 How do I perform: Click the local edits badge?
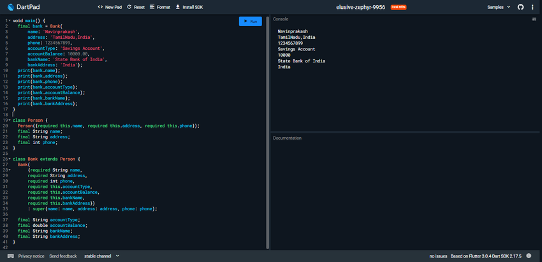[398, 7]
